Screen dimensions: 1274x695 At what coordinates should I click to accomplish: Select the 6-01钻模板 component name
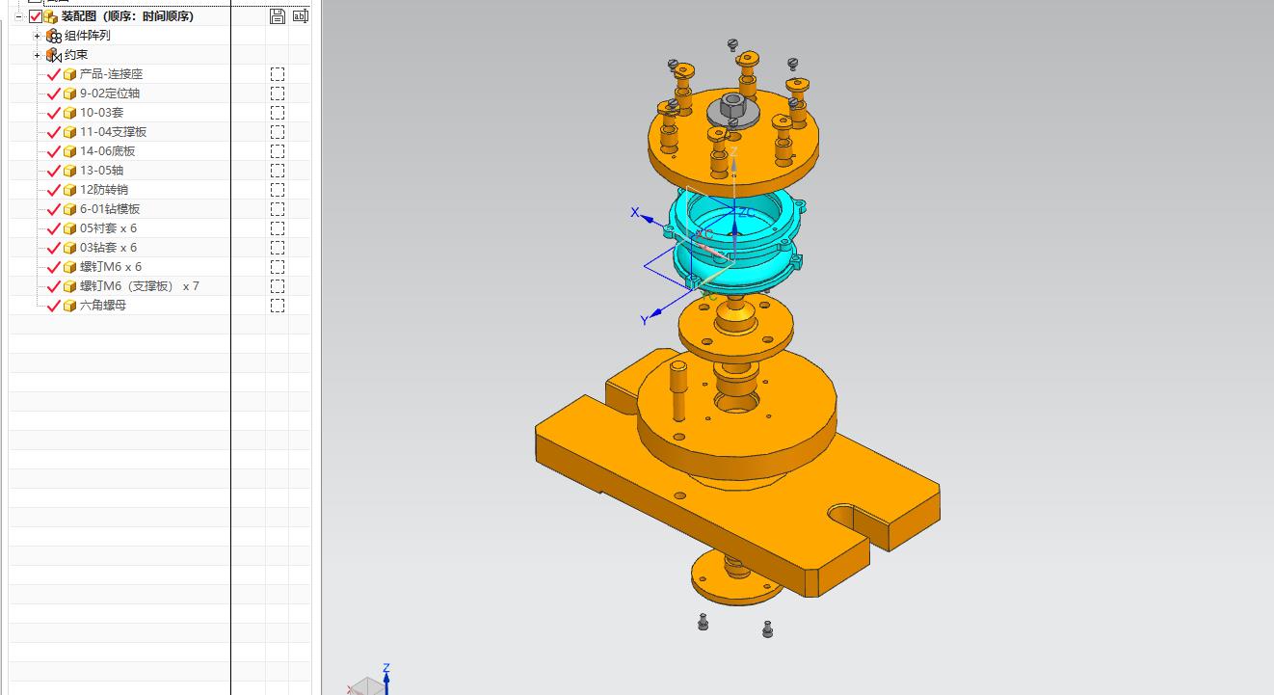[110, 209]
